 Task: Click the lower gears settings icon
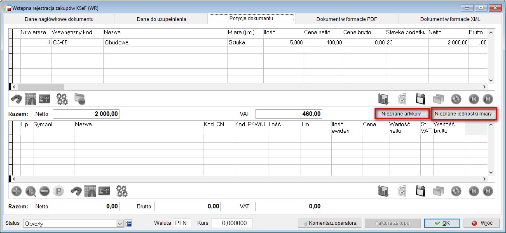click(122, 191)
